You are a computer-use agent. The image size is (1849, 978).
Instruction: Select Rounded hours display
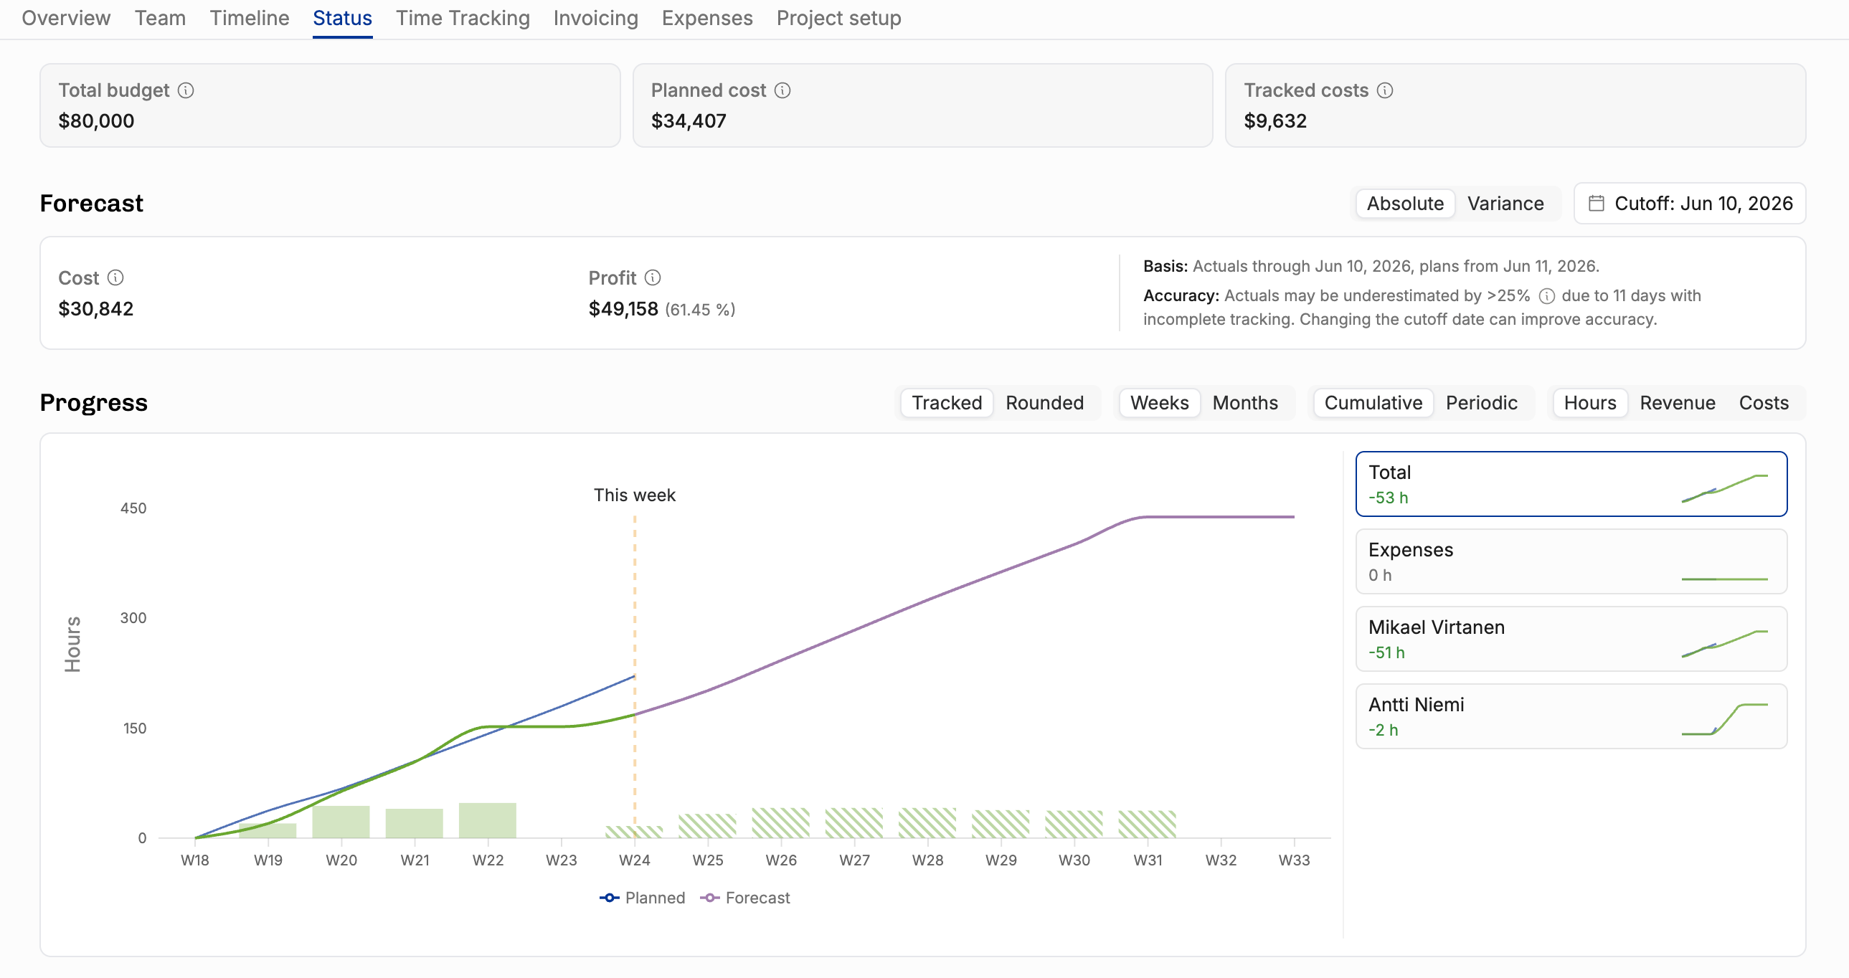[1044, 403]
